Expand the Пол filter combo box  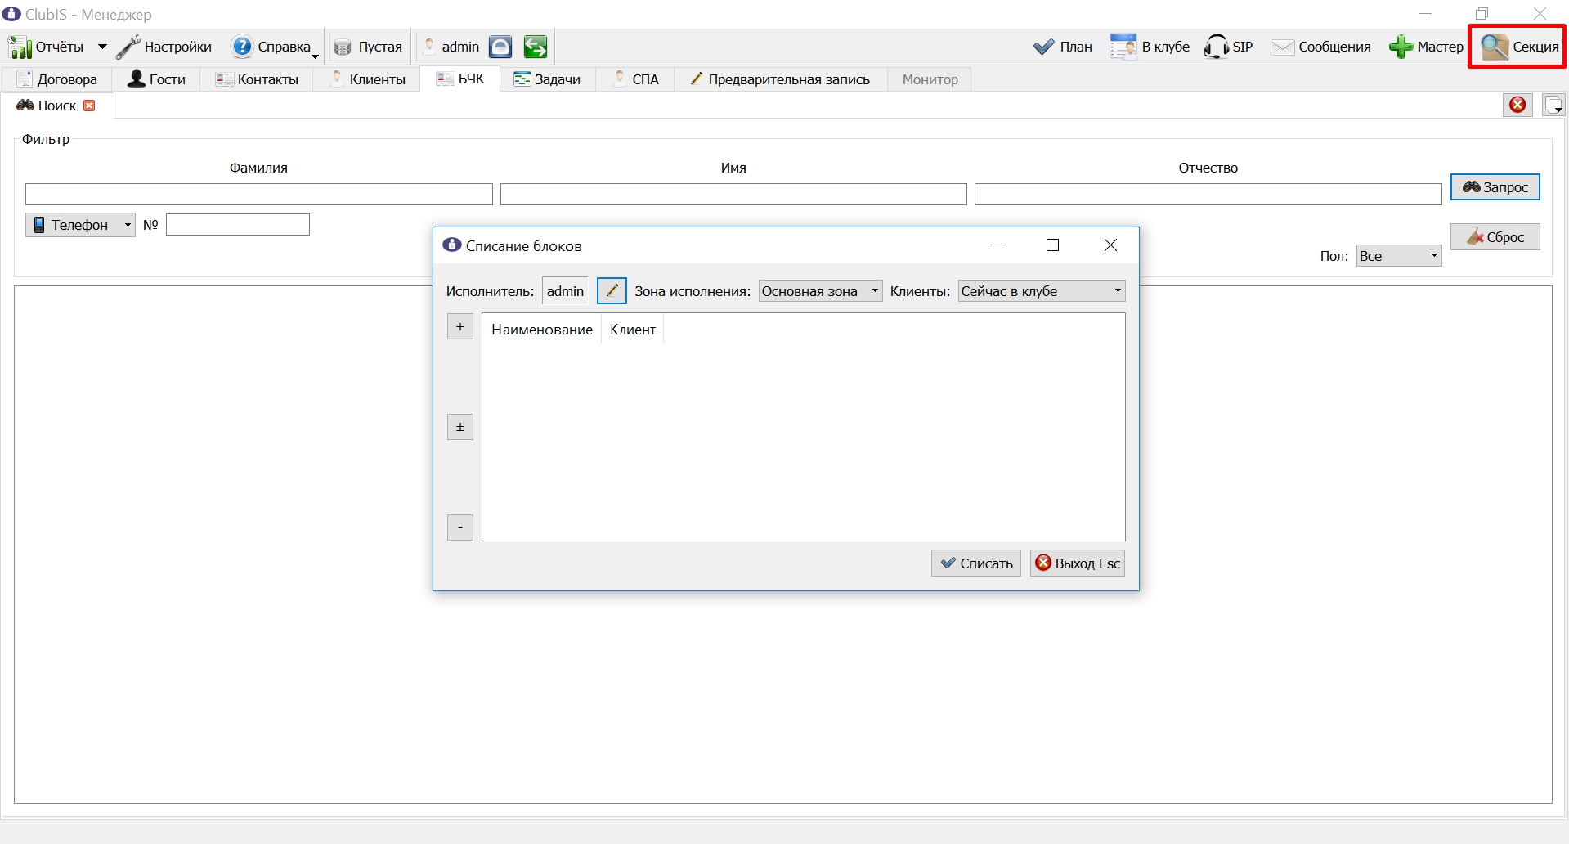point(1399,256)
